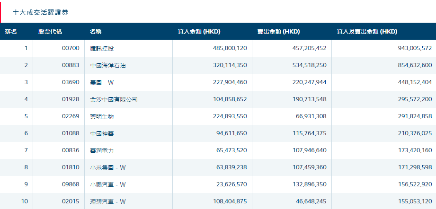Screen dimensions: 436x209
Task: Select stock code 09868
Action: 71,184
